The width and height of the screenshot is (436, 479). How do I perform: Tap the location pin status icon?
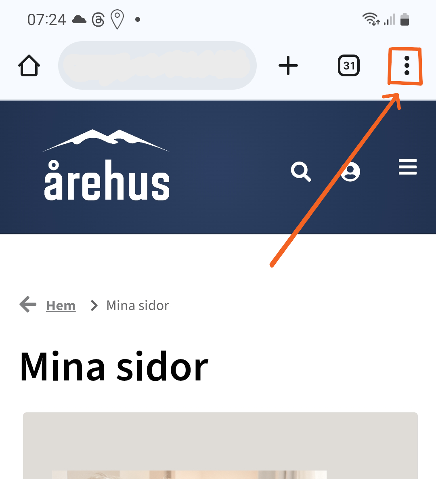point(117,19)
